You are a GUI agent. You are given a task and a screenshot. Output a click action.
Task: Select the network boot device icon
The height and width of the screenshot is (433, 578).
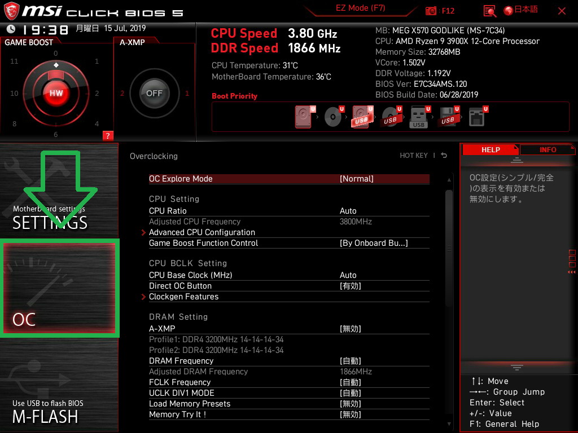click(478, 117)
